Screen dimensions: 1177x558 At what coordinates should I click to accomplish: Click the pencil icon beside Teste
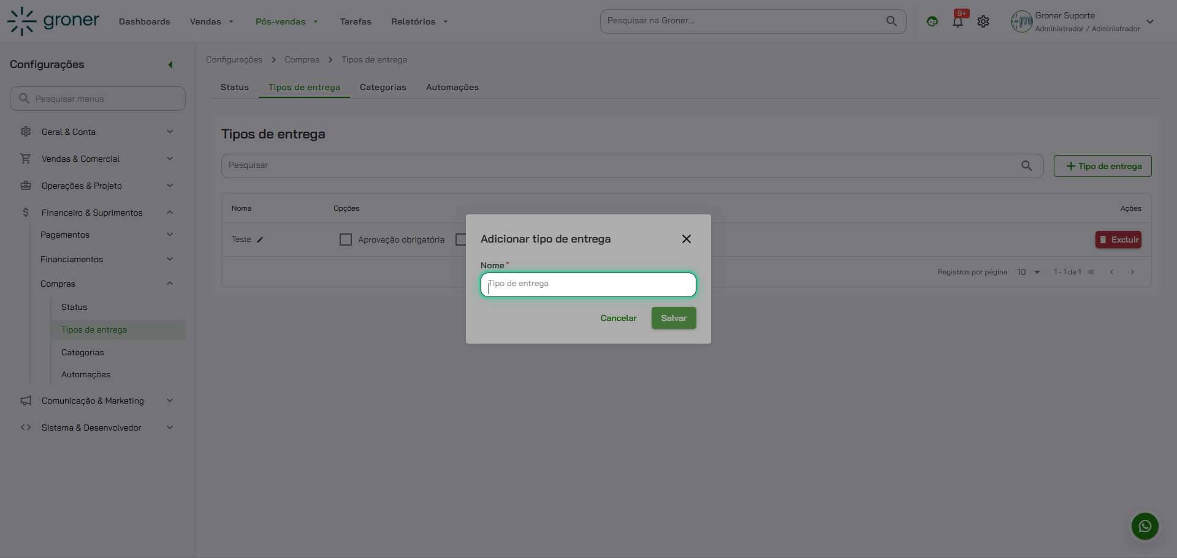260,239
